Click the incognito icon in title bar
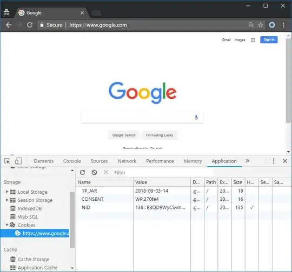The image size is (292, 272). pyautogui.click(x=6, y=12)
